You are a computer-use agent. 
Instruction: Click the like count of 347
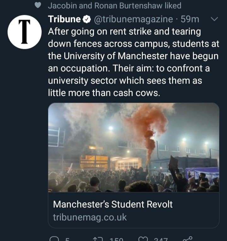(x=161, y=239)
